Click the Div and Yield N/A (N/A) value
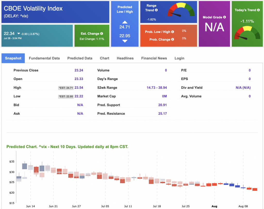Screen dimensions: 264x209 coord(243,88)
